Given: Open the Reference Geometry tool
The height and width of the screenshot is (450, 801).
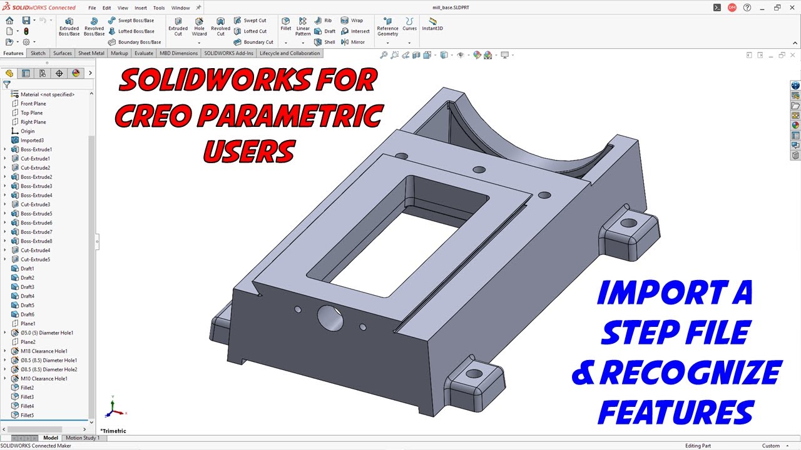Looking at the screenshot, I should [x=387, y=26].
